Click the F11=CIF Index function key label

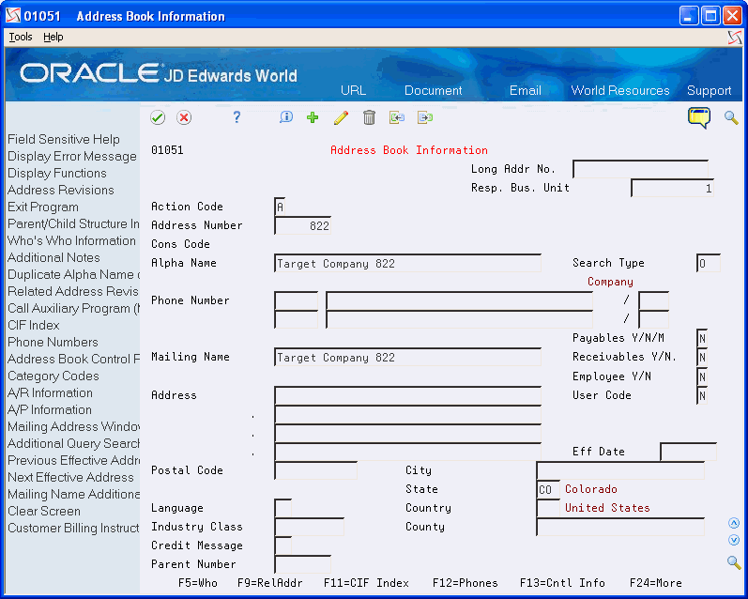366,583
